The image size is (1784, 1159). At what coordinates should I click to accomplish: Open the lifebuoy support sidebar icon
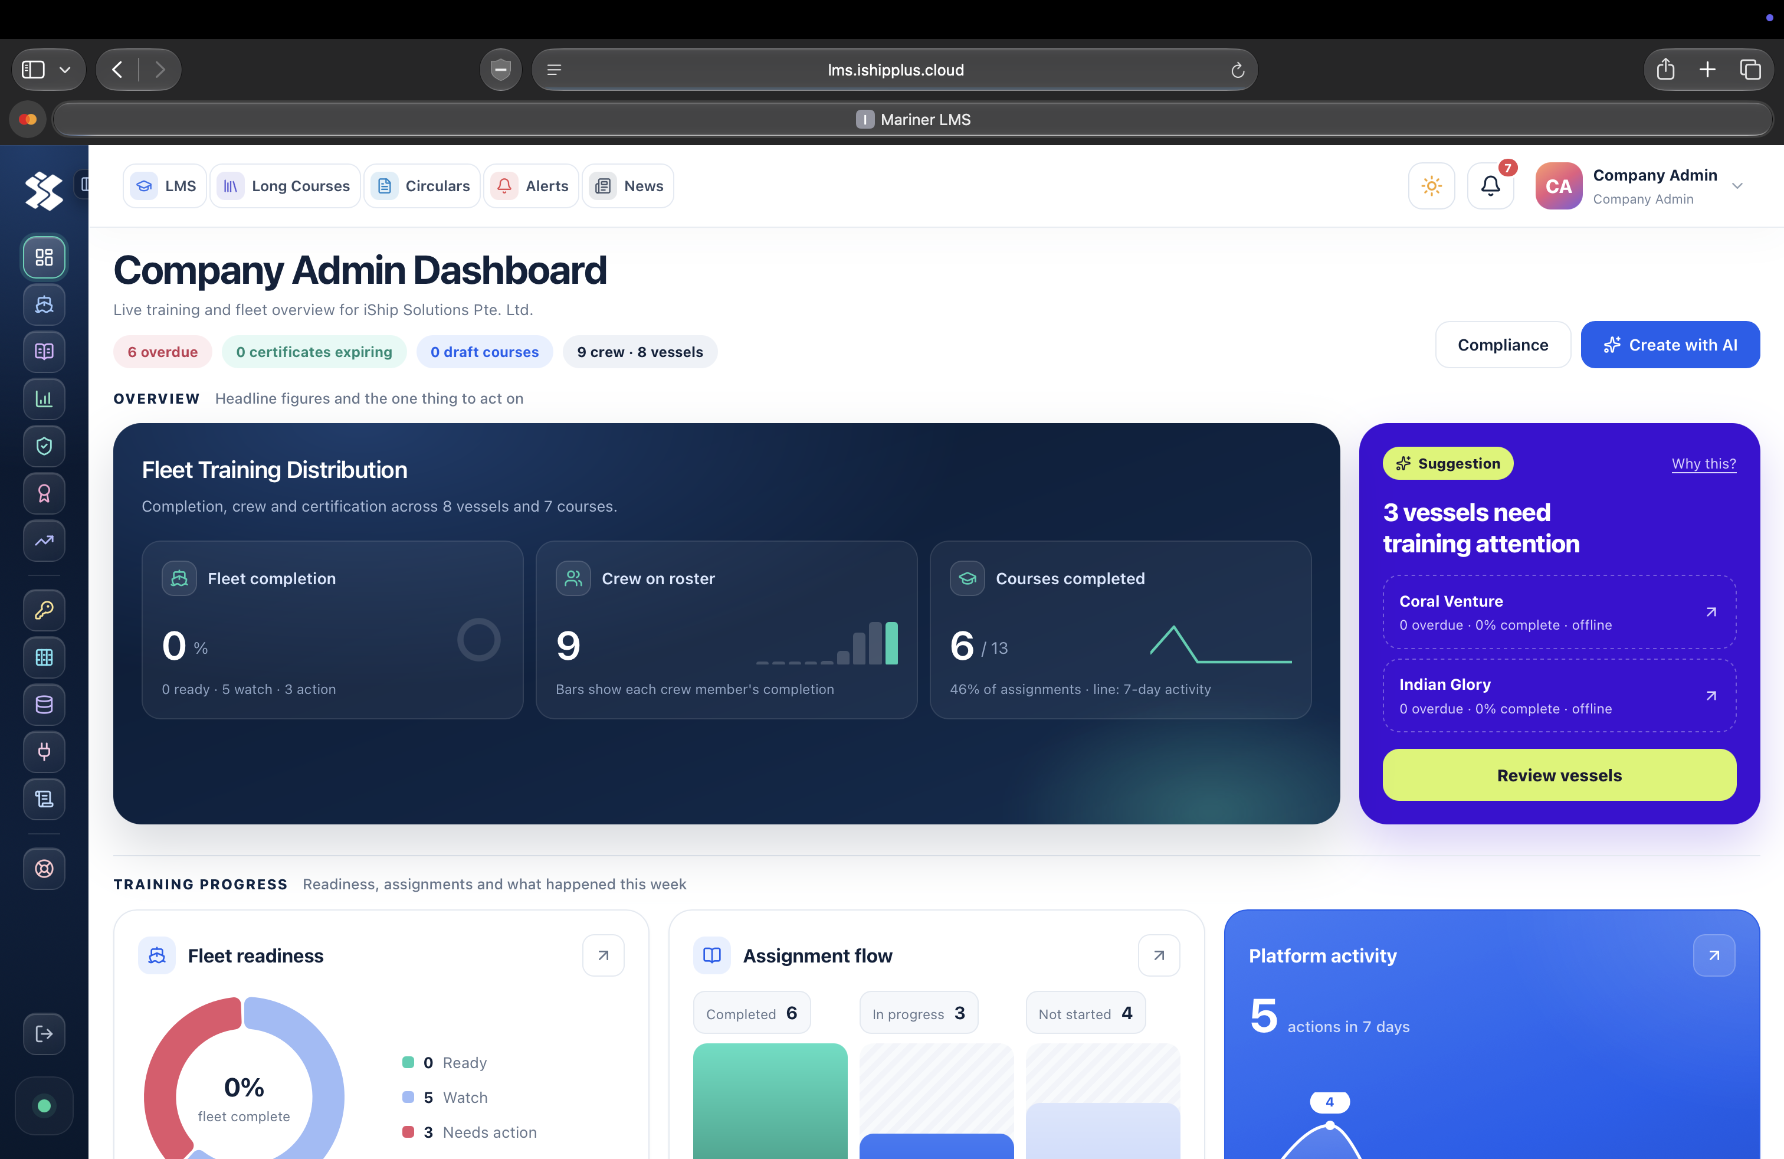tap(44, 869)
